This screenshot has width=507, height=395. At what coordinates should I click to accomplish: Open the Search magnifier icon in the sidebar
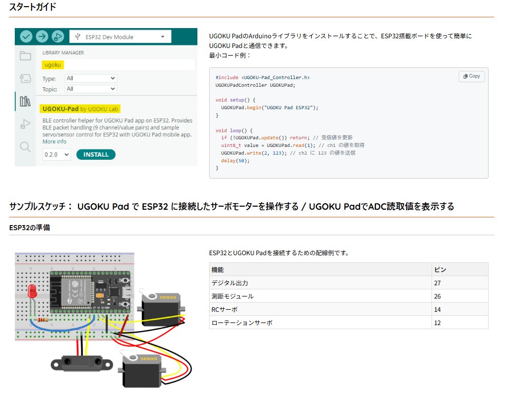24,146
